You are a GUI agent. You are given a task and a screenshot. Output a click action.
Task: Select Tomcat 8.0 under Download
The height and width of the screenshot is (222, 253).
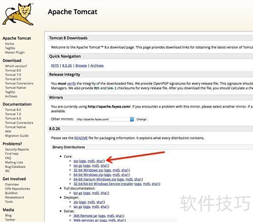[13, 70]
